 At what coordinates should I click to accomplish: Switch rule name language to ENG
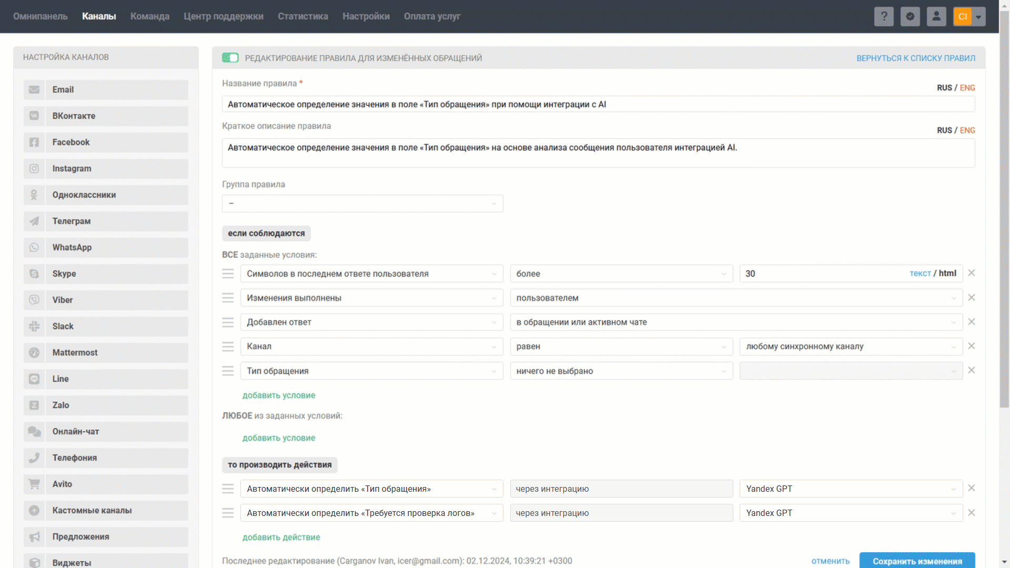tap(967, 88)
